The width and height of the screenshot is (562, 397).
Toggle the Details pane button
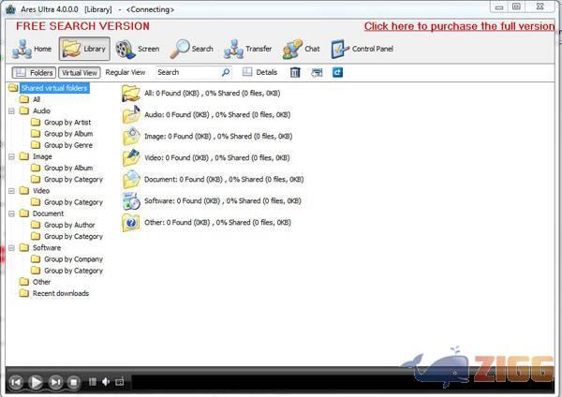pyautogui.click(x=260, y=72)
